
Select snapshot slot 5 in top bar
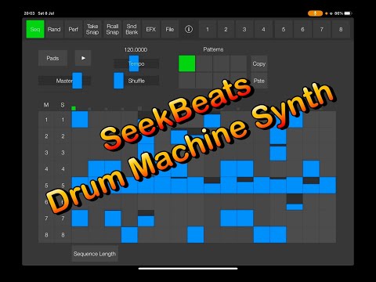pos(284,29)
